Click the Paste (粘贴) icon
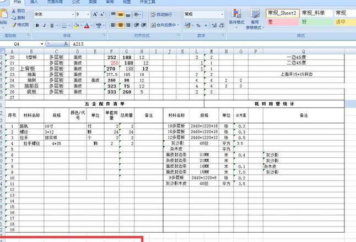The image size is (356, 242). pos(3,14)
